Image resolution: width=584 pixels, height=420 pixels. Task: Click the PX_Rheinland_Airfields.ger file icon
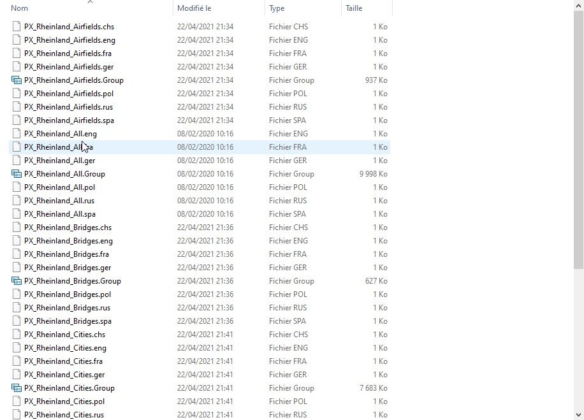pyautogui.click(x=17, y=67)
